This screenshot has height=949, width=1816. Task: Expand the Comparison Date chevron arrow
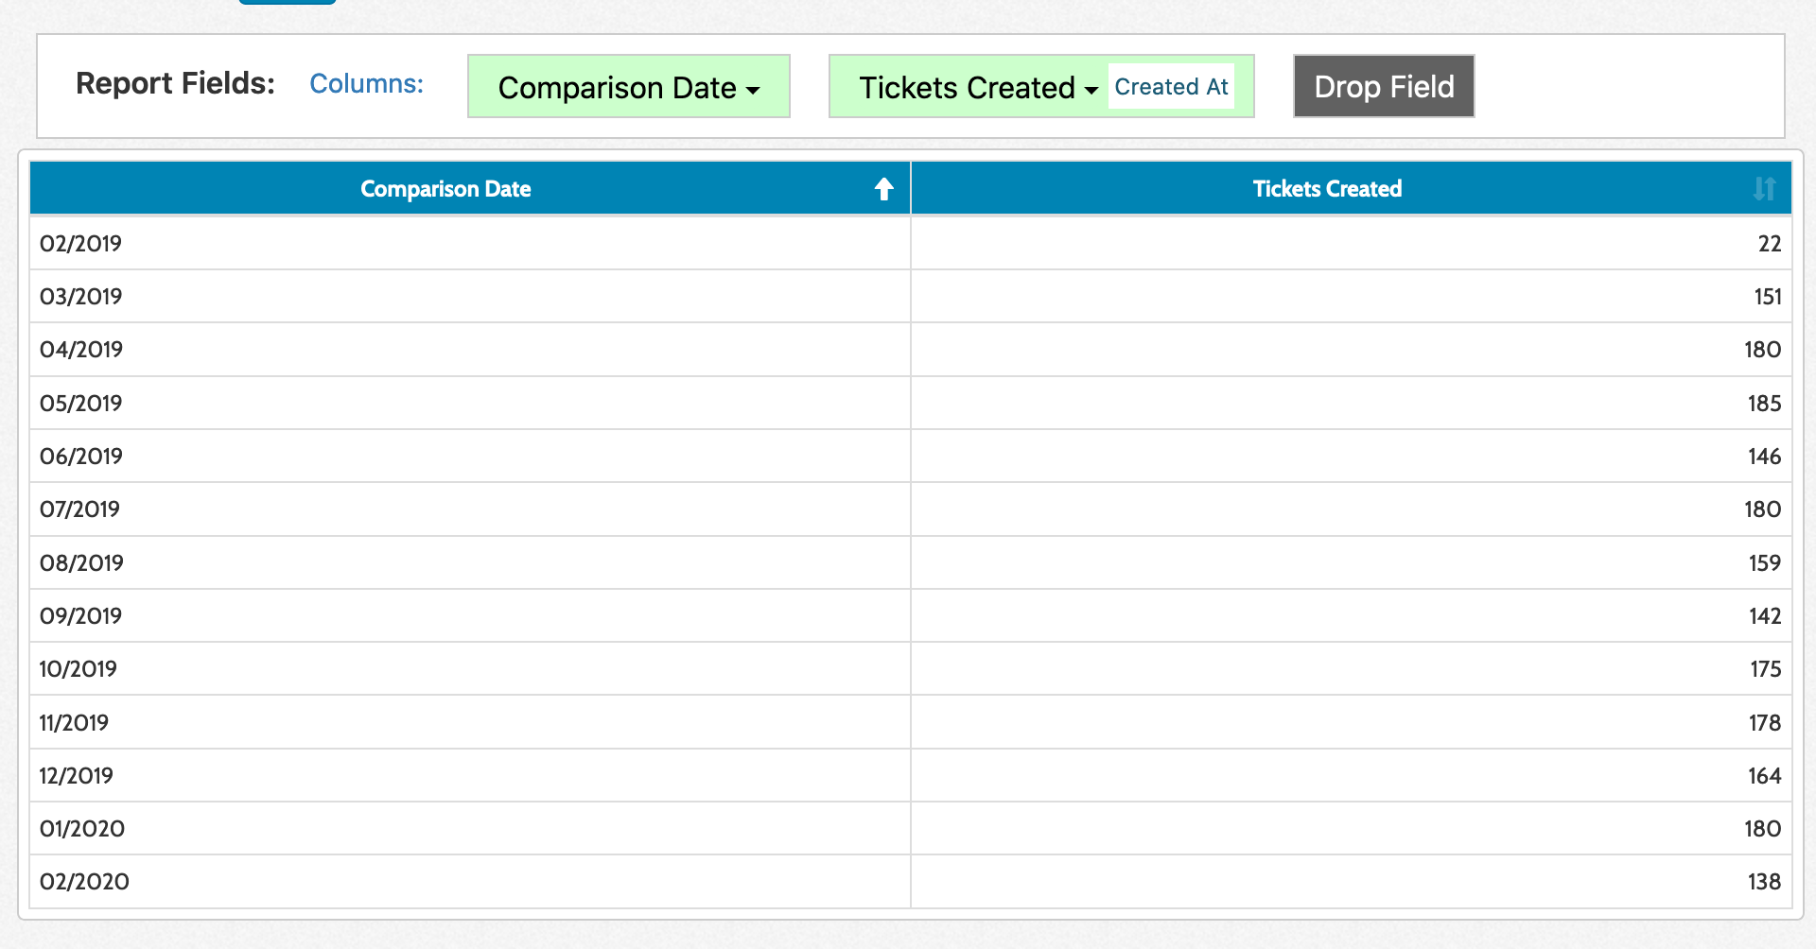tap(752, 90)
